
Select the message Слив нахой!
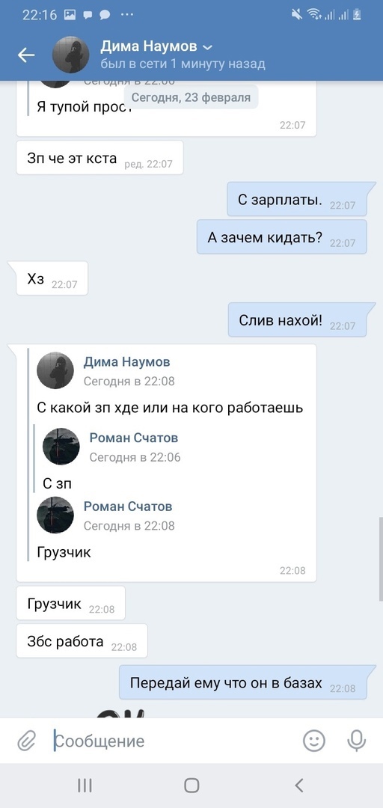[x=298, y=320]
